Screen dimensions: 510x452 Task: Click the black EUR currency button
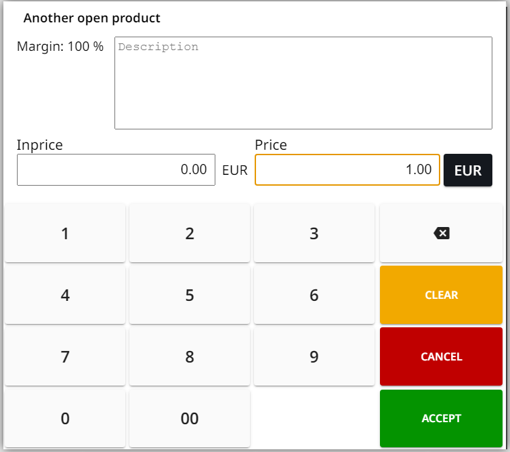click(467, 170)
